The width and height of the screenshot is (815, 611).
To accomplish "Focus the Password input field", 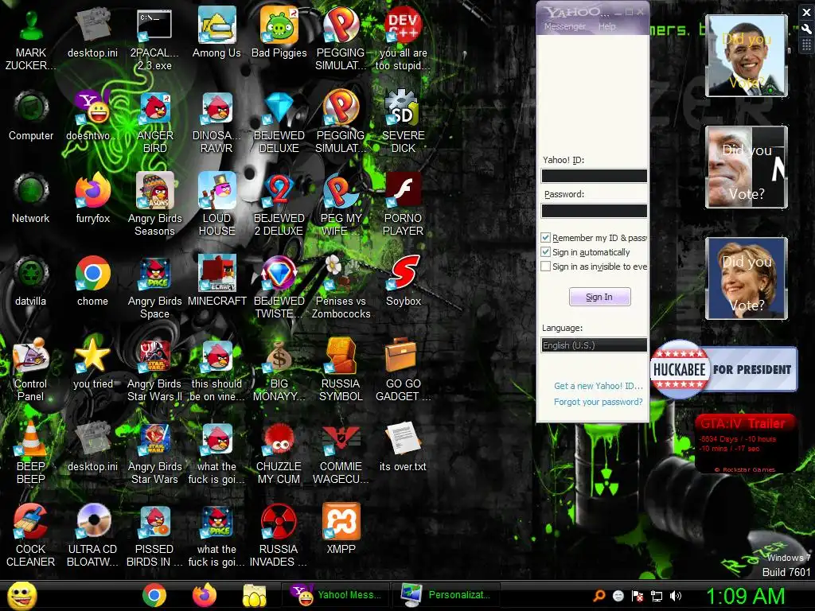I will [x=594, y=210].
